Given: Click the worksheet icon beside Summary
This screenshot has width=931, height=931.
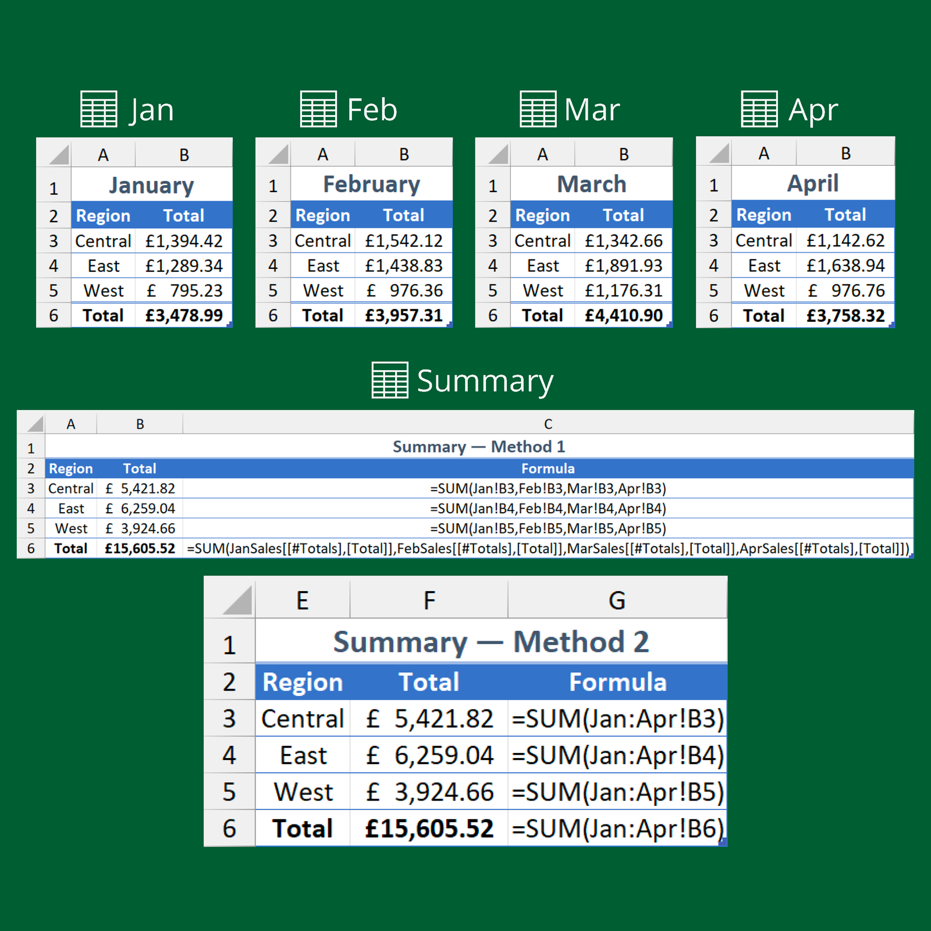Looking at the screenshot, I should (x=389, y=380).
